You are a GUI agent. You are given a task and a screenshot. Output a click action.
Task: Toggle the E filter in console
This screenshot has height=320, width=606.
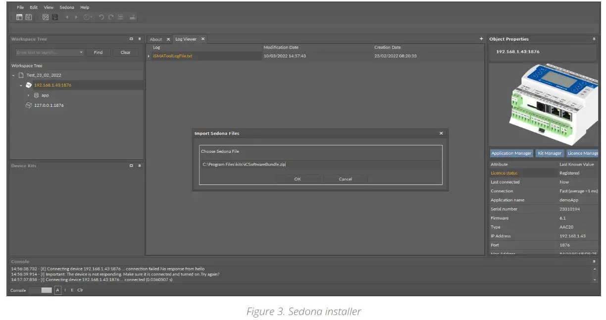pyautogui.click(x=72, y=290)
